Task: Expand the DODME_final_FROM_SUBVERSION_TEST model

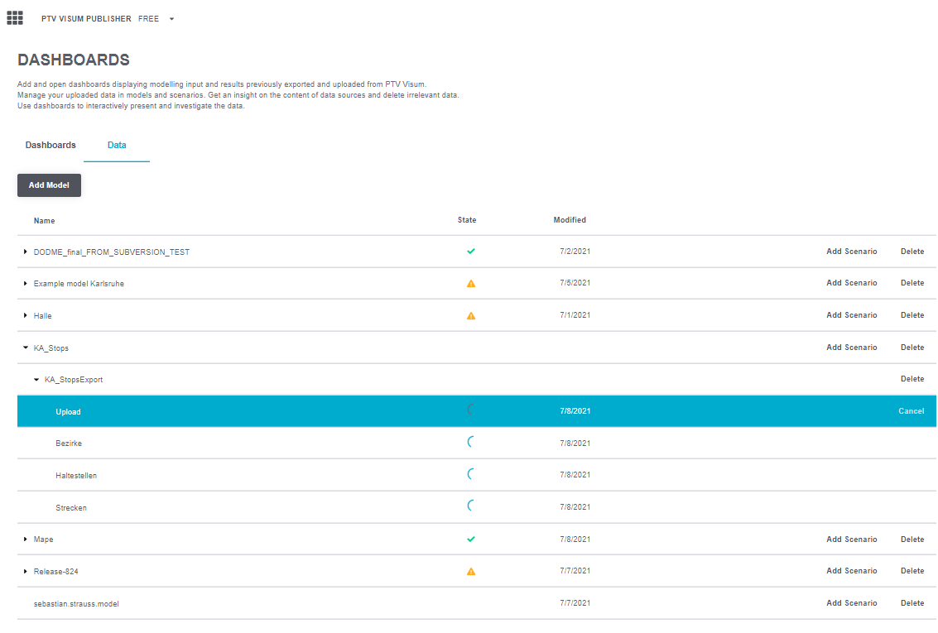Action: pyautogui.click(x=26, y=252)
